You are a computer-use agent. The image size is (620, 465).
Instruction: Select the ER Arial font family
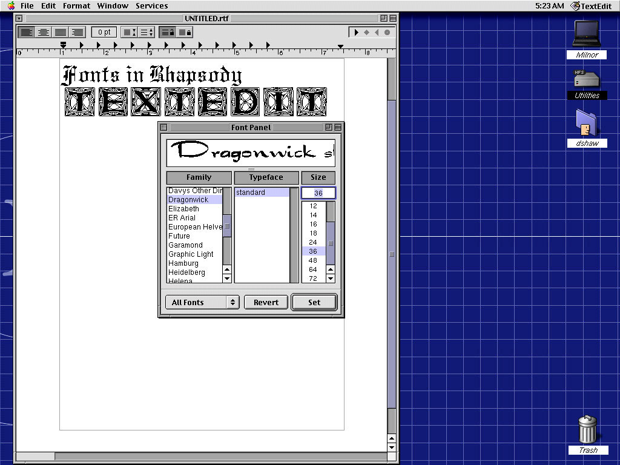(x=194, y=218)
